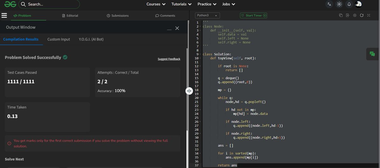Toggle the light/dark theme sun icon
Viewport: 380px width, 168px height.
(339, 4)
